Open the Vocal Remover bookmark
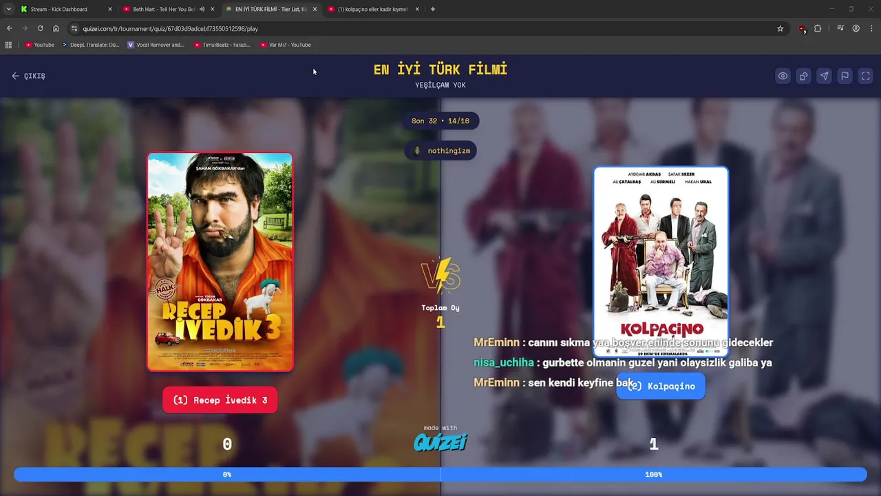 156,45
